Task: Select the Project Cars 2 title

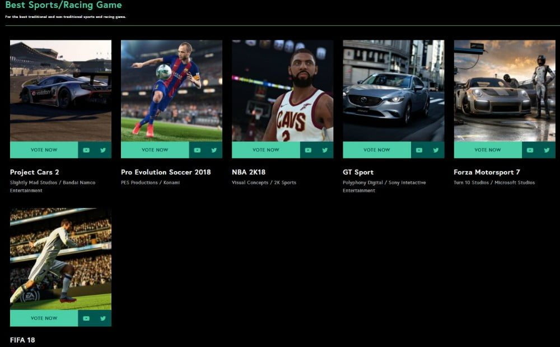Action: pos(34,172)
